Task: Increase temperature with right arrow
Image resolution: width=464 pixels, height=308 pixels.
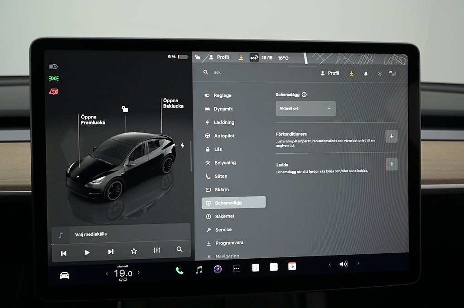Action: click(139, 273)
